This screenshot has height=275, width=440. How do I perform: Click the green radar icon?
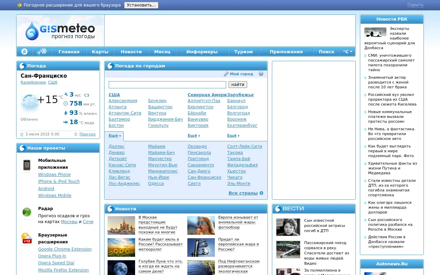pos(27,212)
